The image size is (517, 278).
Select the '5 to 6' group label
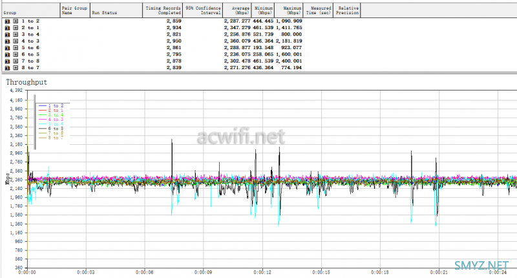click(x=30, y=48)
